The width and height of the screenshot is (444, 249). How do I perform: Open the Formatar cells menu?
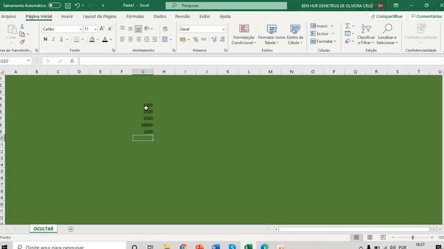[x=323, y=41]
